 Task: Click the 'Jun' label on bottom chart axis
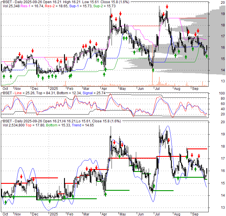(x=141, y=214)
